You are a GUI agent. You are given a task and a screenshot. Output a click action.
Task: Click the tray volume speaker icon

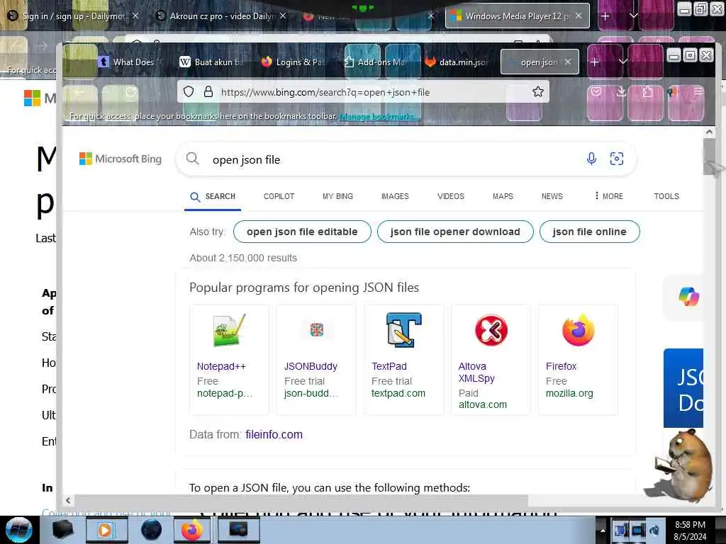(654, 531)
